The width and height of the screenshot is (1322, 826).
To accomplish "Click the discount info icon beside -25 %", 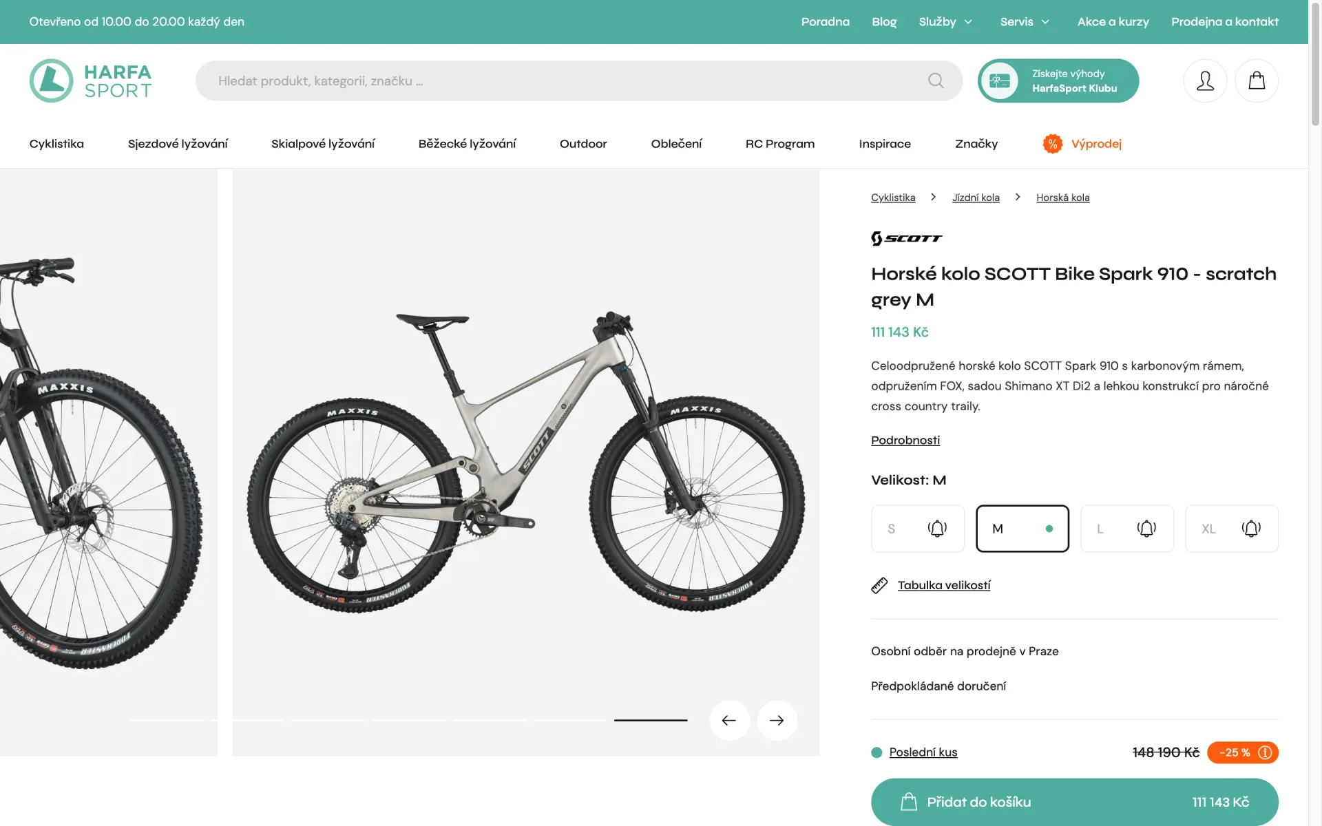I will (1265, 752).
